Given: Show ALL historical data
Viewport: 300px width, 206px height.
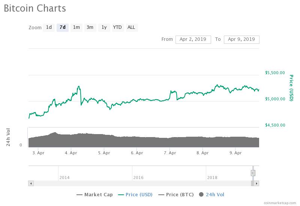Looking at the screenshot, I should click(x=131, y=27).
